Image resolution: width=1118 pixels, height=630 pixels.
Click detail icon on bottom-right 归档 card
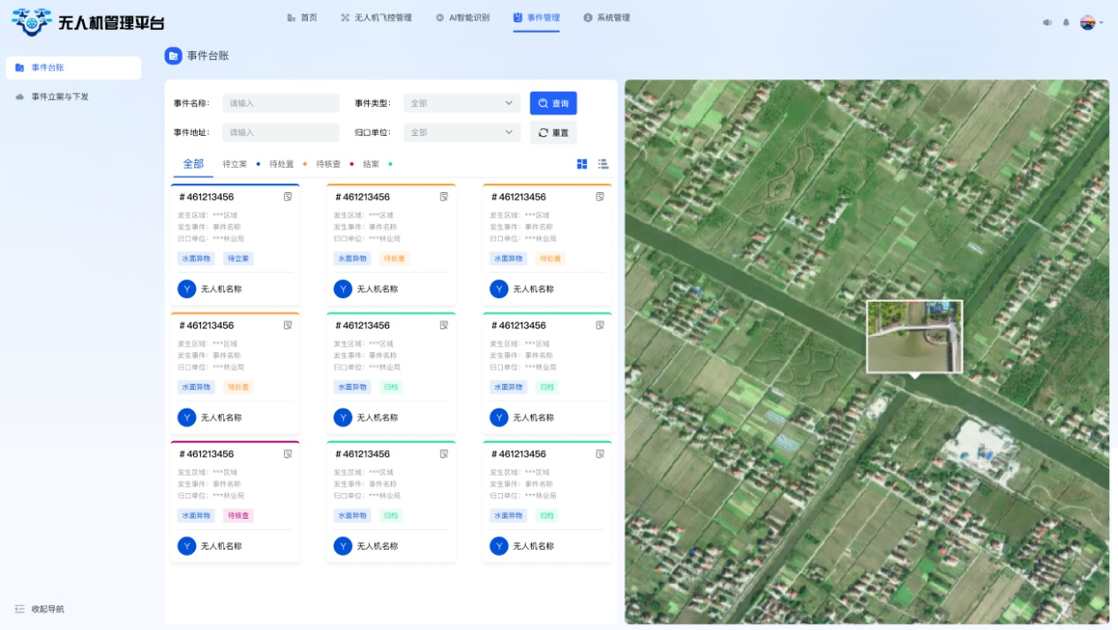tap(600, 454)
